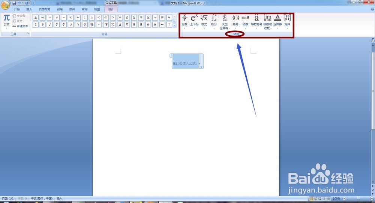The width and height of the screenshot is (375, 203).
Task: Insert the up arrow ↑ symbol
Action: click(x=169, y=24)
